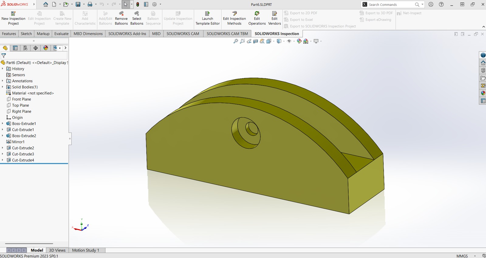The image size is (486, 258).
Task: Open the Display Style dropdown arrow
Action: [284, 41]
